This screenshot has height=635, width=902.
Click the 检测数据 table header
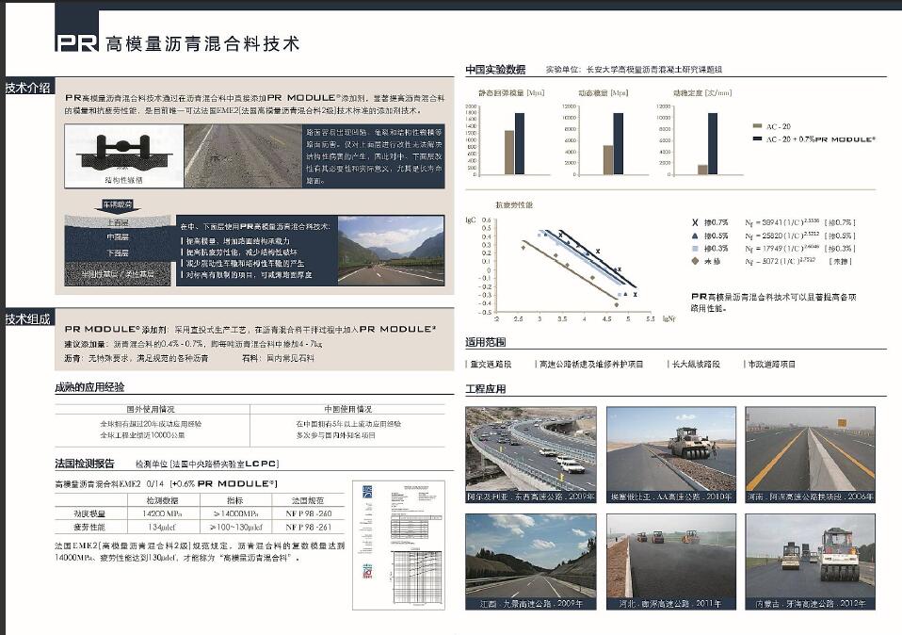point(162,501)
